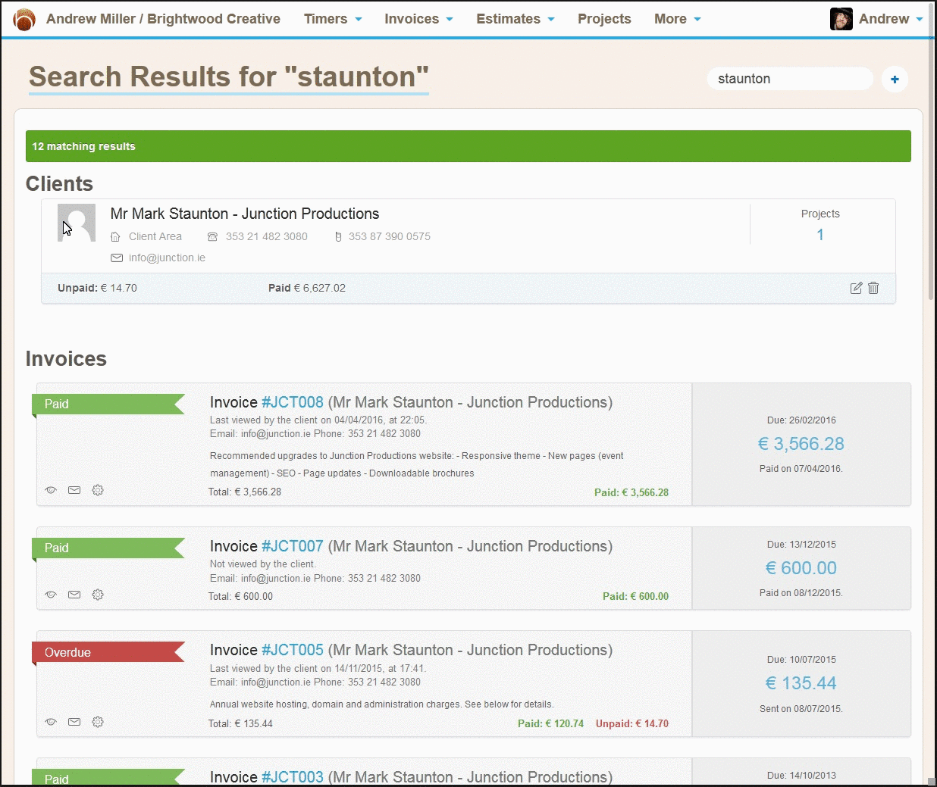
Task: Click the info@junction.ie email in client card
Action: [167, 258]
